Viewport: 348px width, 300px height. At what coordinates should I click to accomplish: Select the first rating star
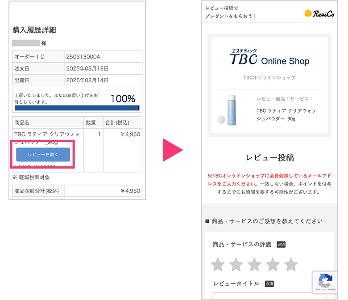(x=218, y=265)
